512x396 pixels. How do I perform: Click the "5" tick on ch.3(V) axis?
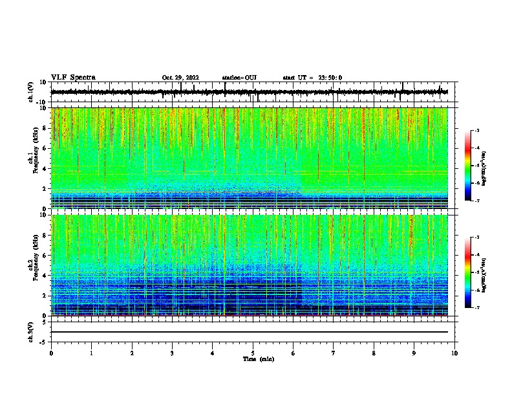tap(45, 322)
